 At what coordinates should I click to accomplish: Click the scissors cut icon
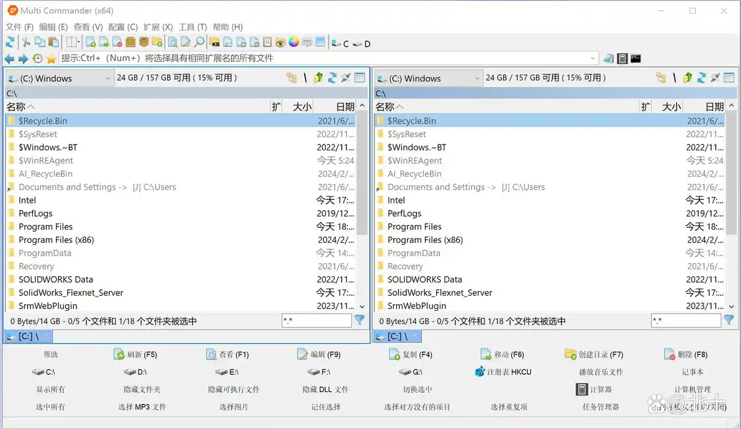click(26, 42)
